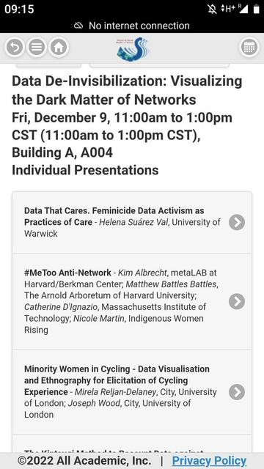The width and height of the screenshot is (264, 469).
Task: Tap the back arrow icon
Action: pyautogui.click(x=15, y=47)
